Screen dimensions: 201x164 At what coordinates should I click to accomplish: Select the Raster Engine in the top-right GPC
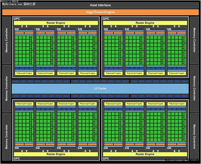point(145,23)
